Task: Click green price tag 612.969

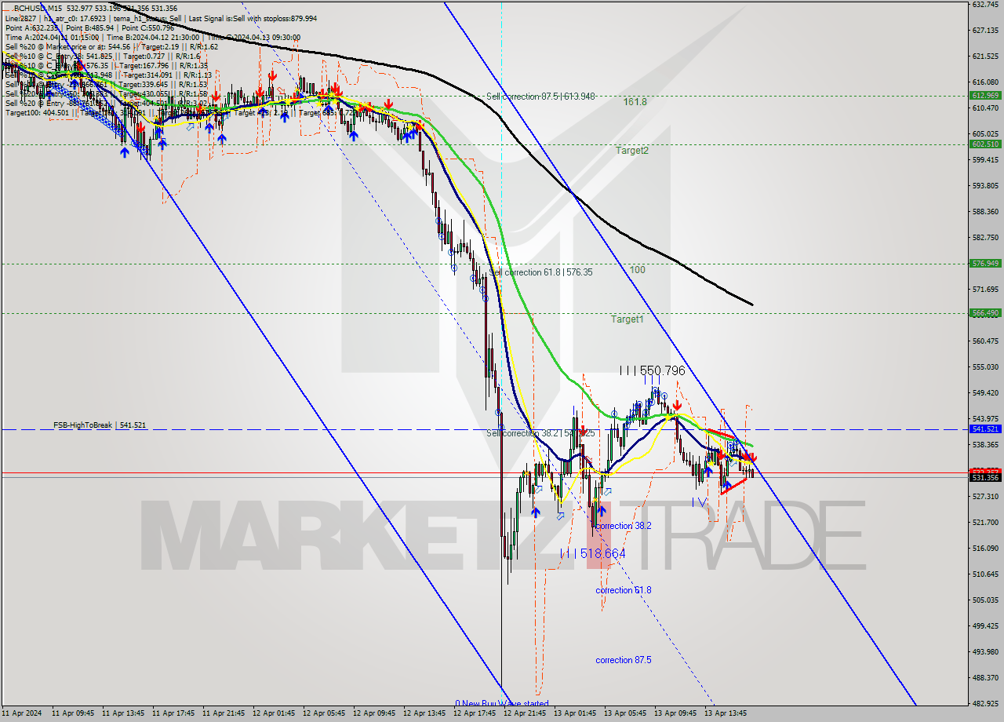Action: coord(985,95)
